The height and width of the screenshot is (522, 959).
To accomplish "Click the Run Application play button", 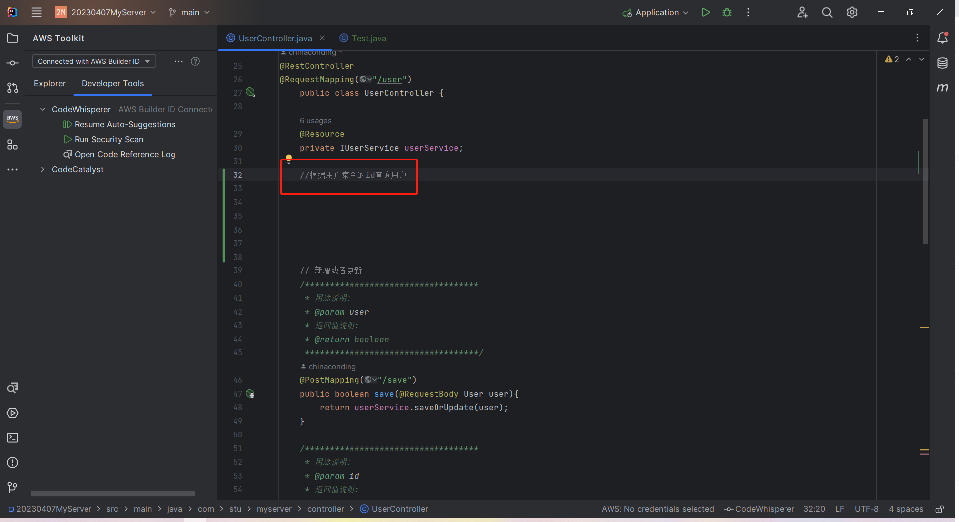I will click(x=705, y=12).
